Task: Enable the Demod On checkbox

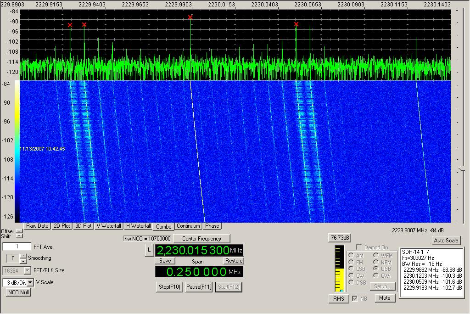Action: (359, 247)
